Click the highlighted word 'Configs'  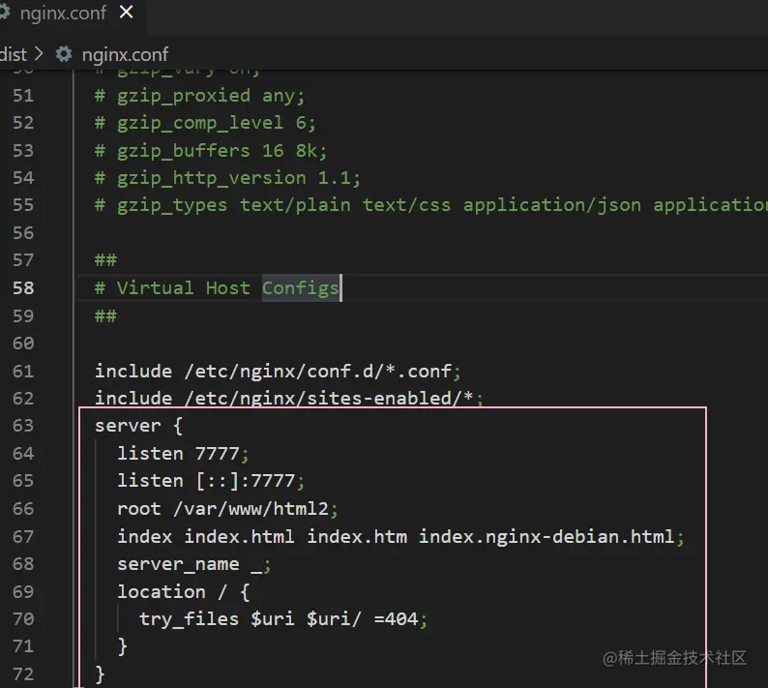(x=300, y=288)
